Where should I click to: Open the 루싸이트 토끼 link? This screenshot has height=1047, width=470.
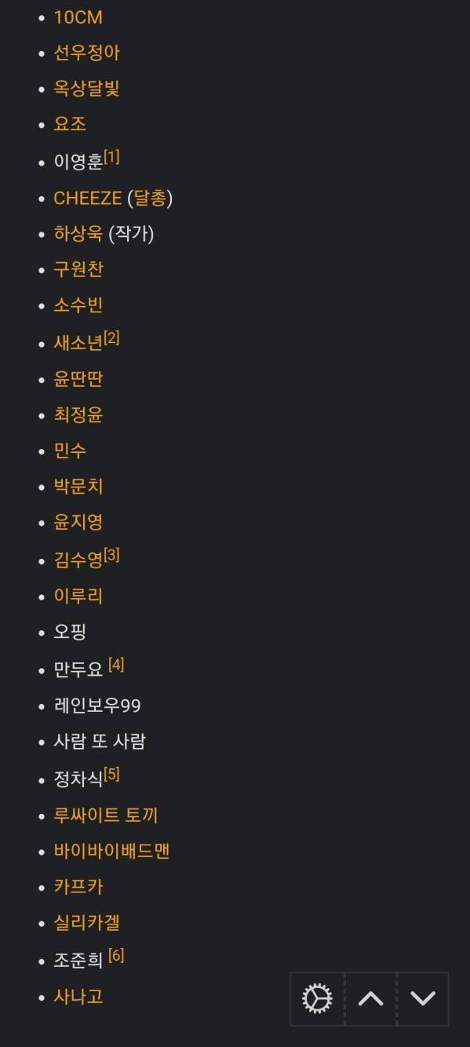tap(106, 815)
